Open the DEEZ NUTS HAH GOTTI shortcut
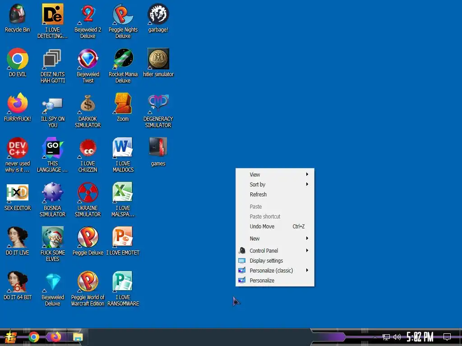This screenshot has height=346, width=462. [52, 66]
